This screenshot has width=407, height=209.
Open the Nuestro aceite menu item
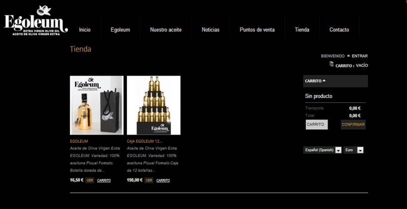click(166, 29)
